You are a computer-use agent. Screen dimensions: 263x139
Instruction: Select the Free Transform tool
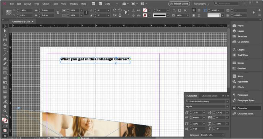pos(5,83)
